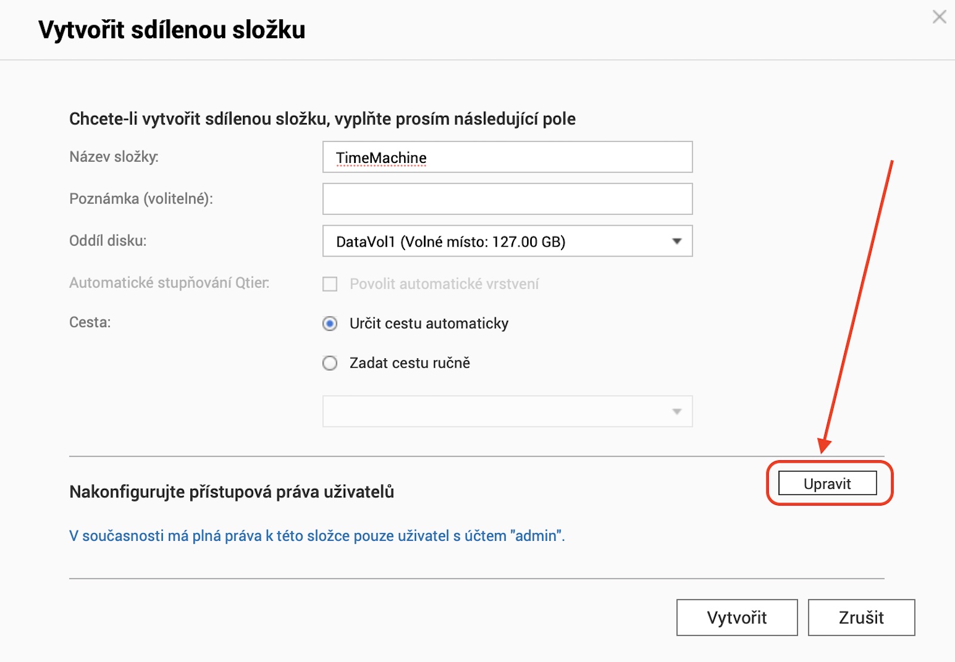Click the Vytvořit sdílenou složku dialog title
Screen dimensions: 955x662
(x=172, y=30)
